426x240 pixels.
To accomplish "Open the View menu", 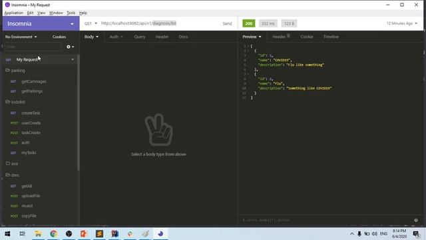I will click(x=41, y=13).
